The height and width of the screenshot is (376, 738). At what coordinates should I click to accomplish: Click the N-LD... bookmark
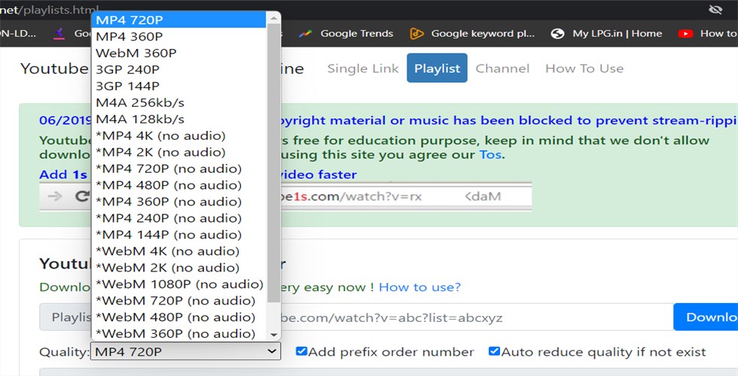click(18, 33)
